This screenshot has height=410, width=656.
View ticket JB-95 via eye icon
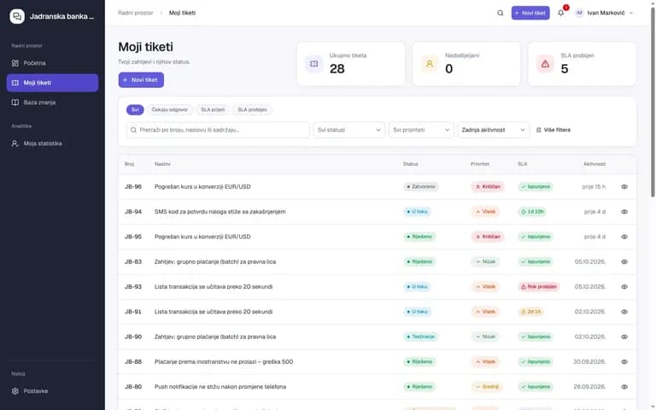point(624,237)
